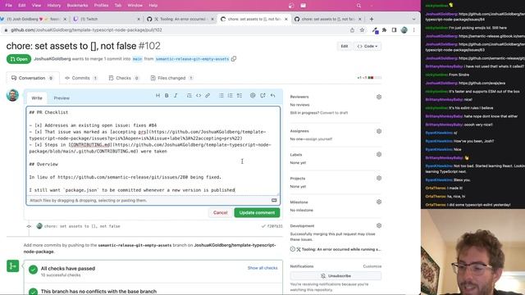Copy the branch name with the copy icon
This screenshot has height=295, width=525.
pyautogui.click(x=234, y=59)
